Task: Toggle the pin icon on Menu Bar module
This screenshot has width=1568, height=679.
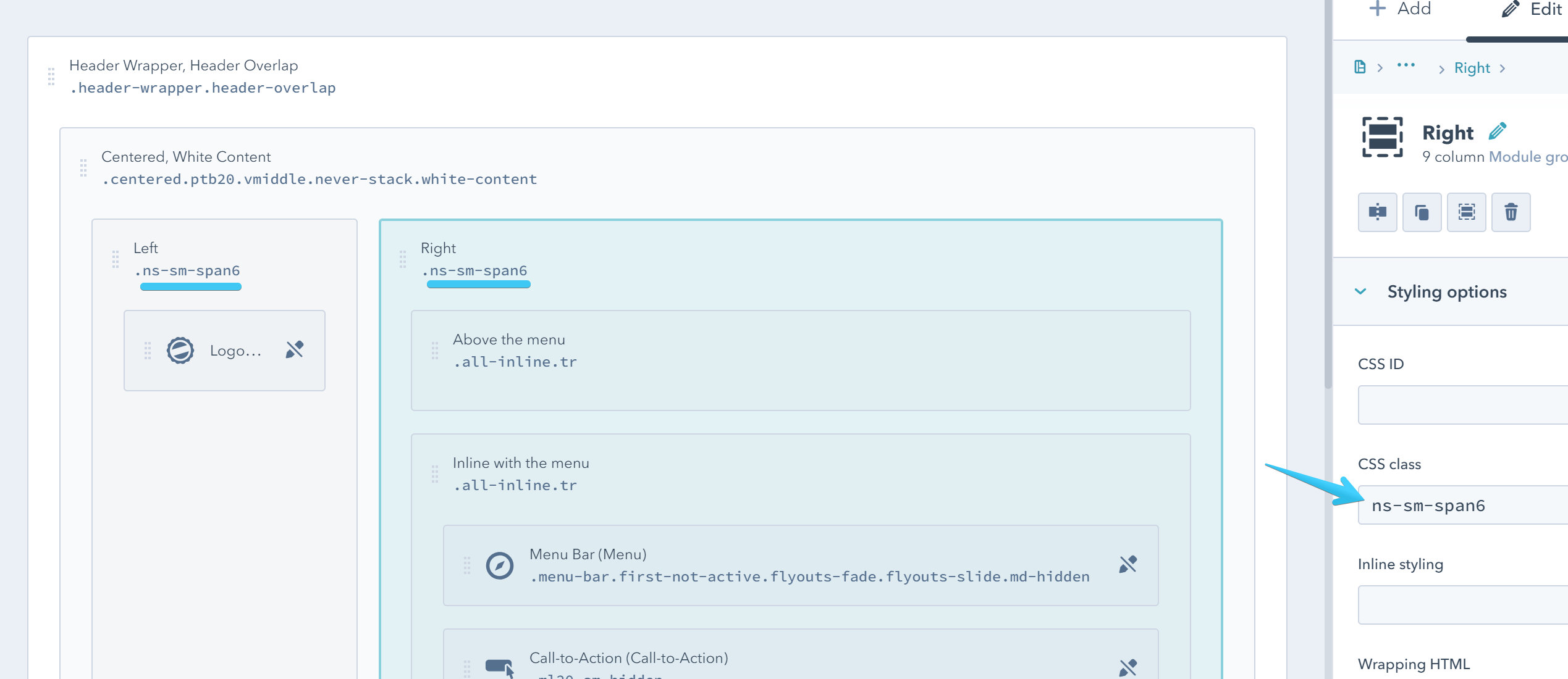Action: [x=1128, y=564]
